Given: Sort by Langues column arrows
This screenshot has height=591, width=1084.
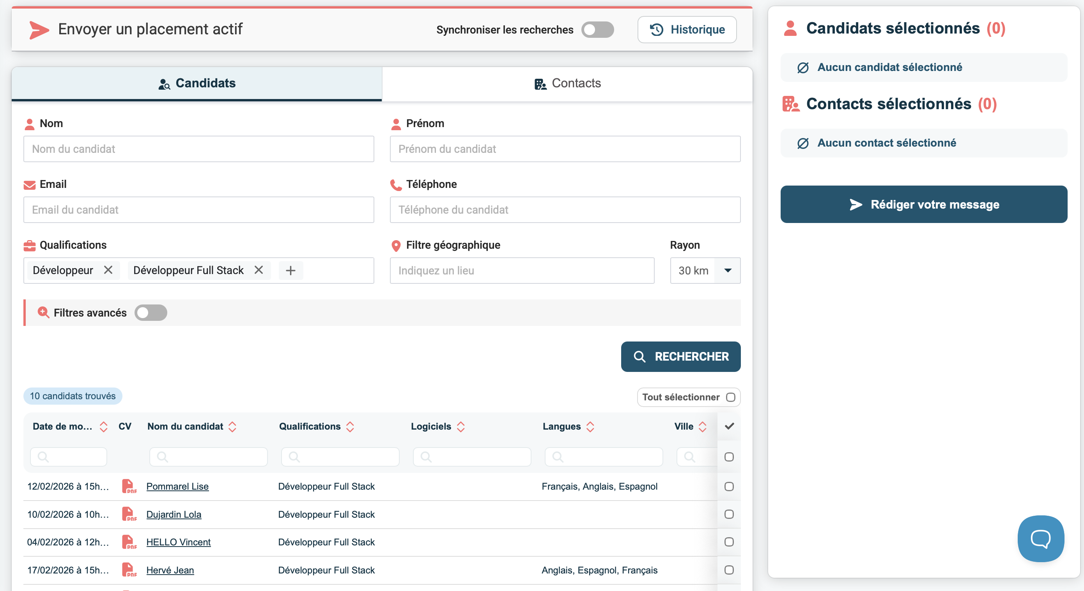Looking at the screenshot, I should [x=590, y=426].
